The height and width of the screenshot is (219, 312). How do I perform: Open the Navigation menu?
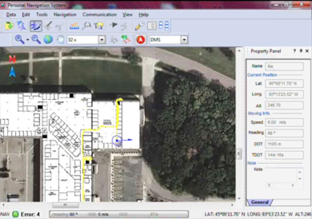pyautogui.click(x=65, y=14)
